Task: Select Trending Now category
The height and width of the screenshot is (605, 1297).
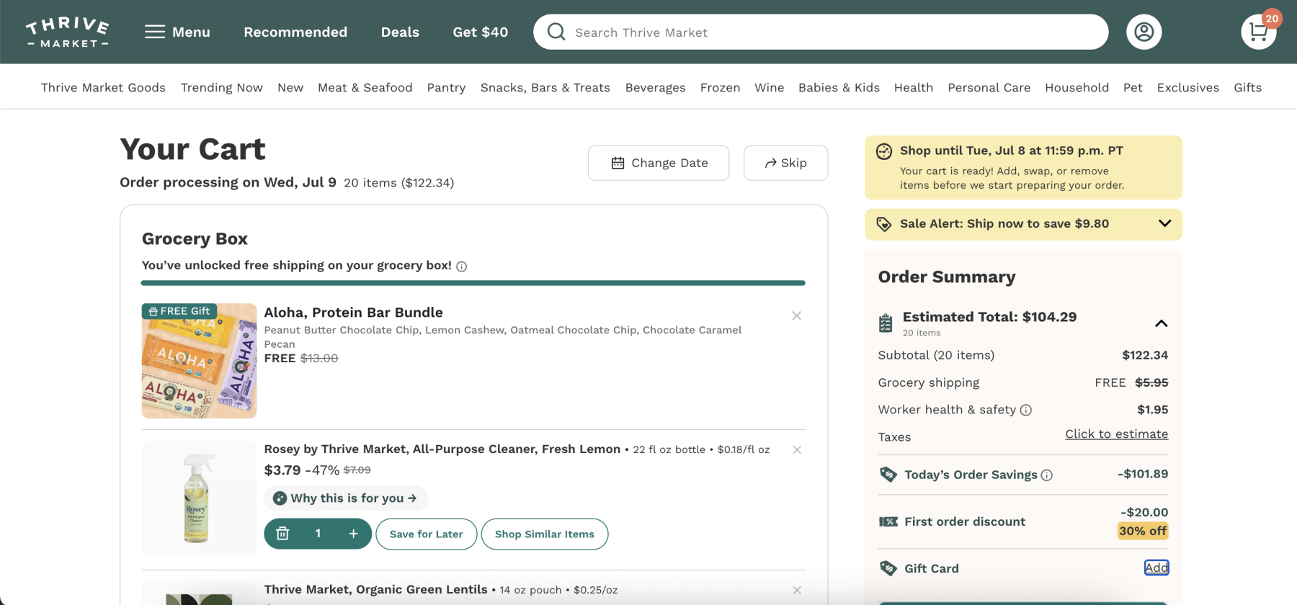Action: pos(222,87)
